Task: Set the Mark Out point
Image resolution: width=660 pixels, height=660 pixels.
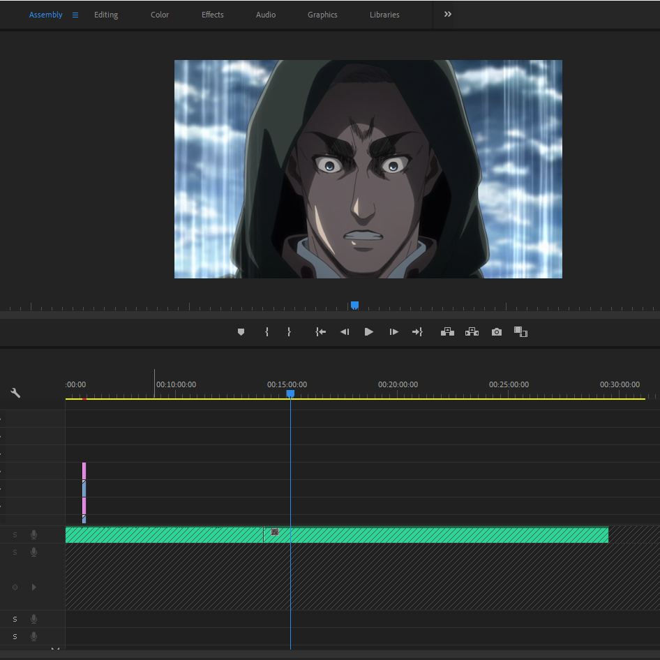Action: click(289, 332)
